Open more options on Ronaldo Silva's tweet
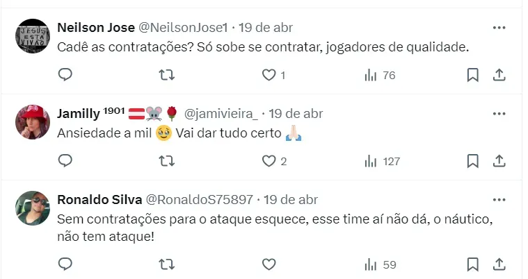 (x=499, y=200)
